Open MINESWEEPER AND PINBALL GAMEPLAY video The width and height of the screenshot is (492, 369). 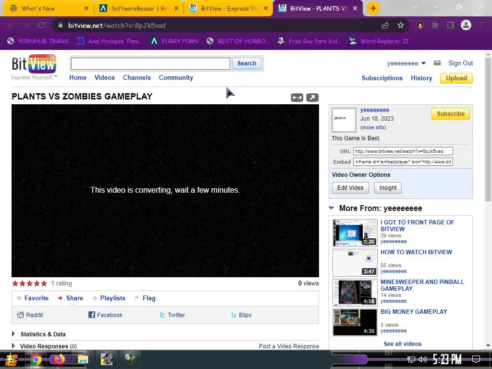click(x=422, y=285)
